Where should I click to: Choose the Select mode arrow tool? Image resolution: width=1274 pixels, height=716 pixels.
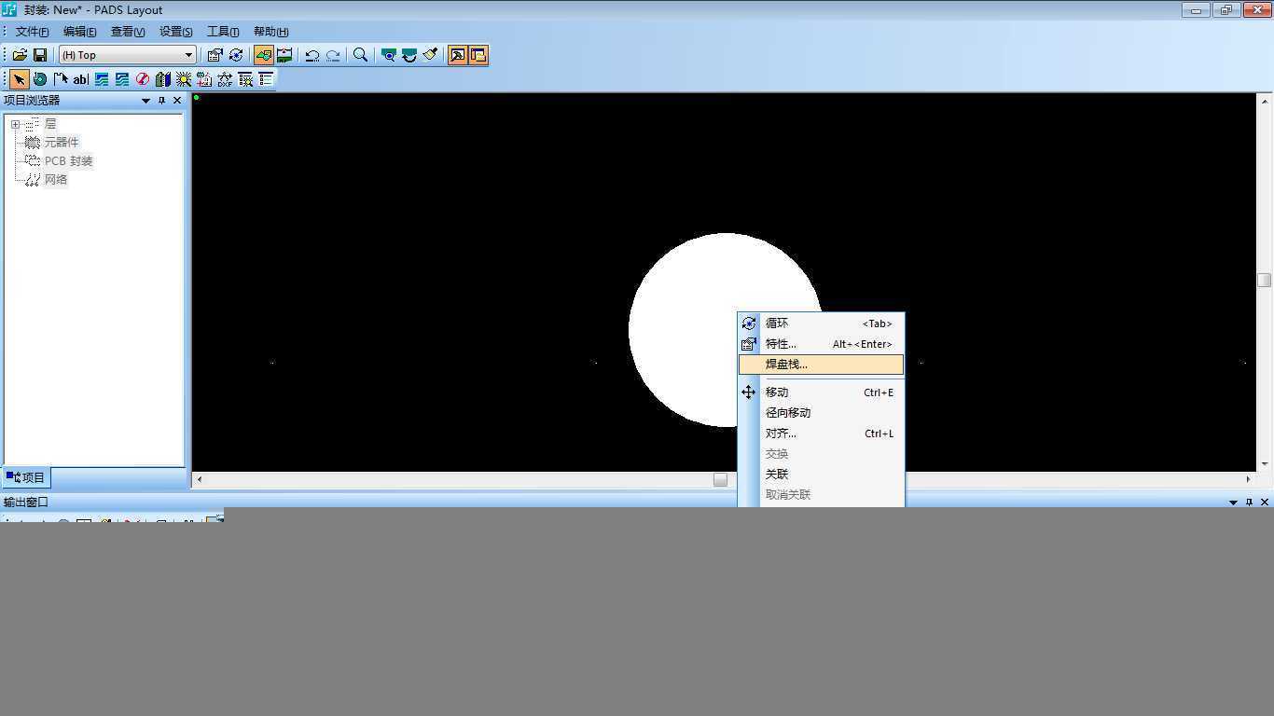click(x=19, y=79)
